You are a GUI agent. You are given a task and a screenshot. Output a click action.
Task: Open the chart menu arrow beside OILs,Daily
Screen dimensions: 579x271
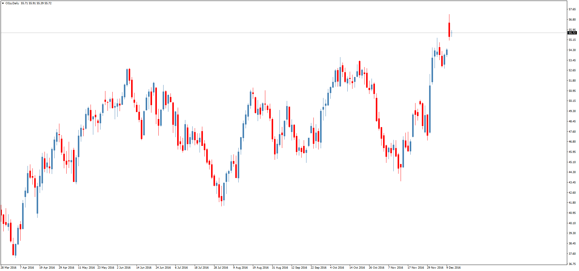click(3, 3)
